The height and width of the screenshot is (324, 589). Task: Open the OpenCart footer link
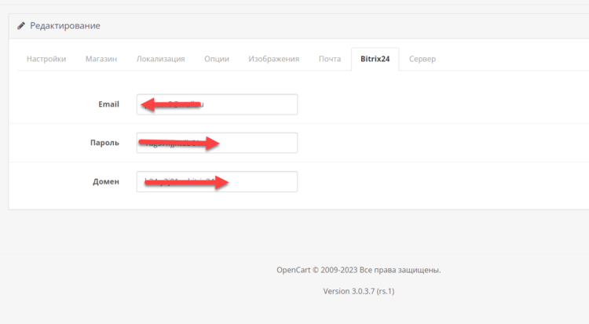coord(294,270)
